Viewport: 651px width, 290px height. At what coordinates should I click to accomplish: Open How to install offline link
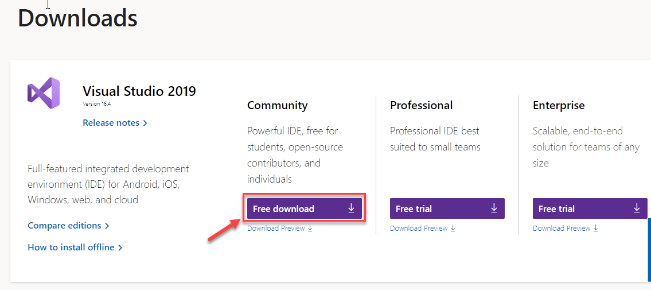(75, 248)
